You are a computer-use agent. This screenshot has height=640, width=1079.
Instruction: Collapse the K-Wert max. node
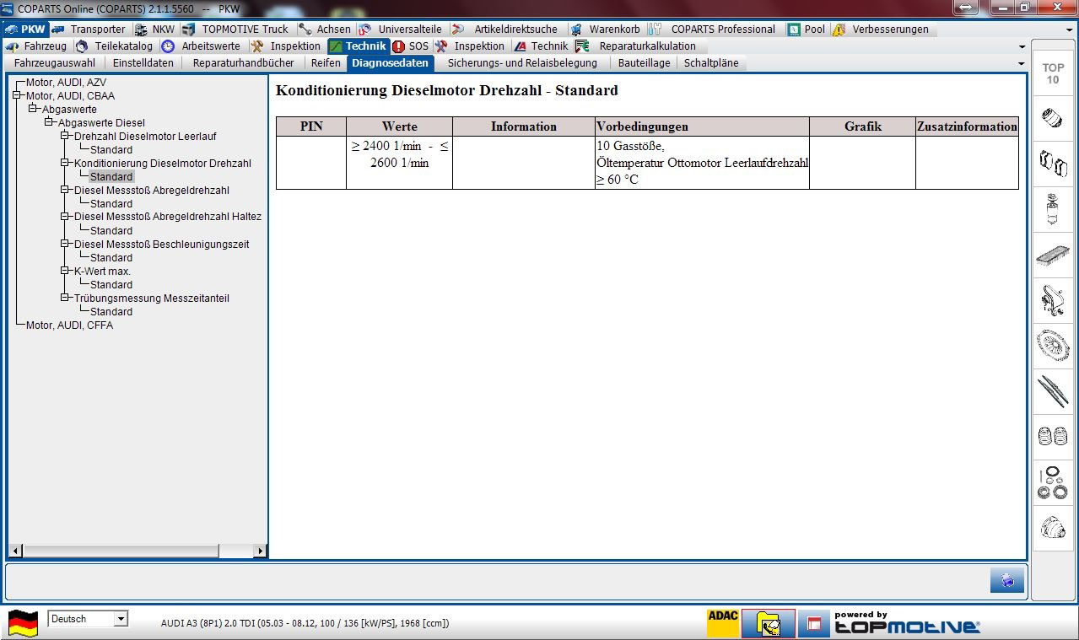[65, 271]
